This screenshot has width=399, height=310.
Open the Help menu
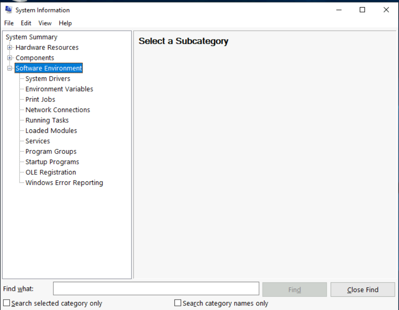(65, 23)
